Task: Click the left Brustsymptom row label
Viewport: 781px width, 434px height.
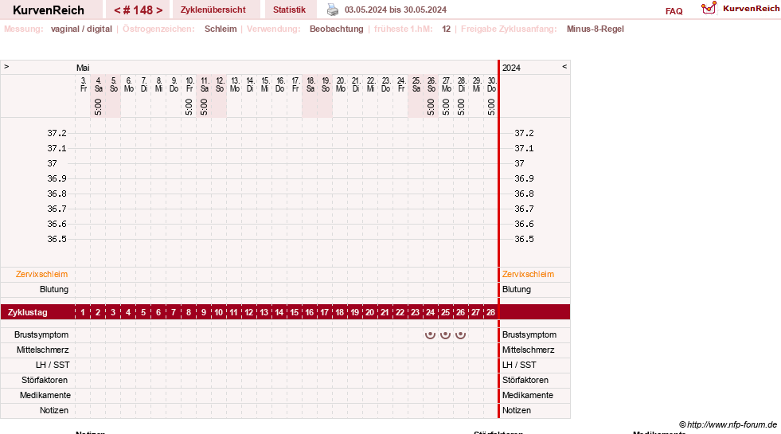Action: point(41,334)
